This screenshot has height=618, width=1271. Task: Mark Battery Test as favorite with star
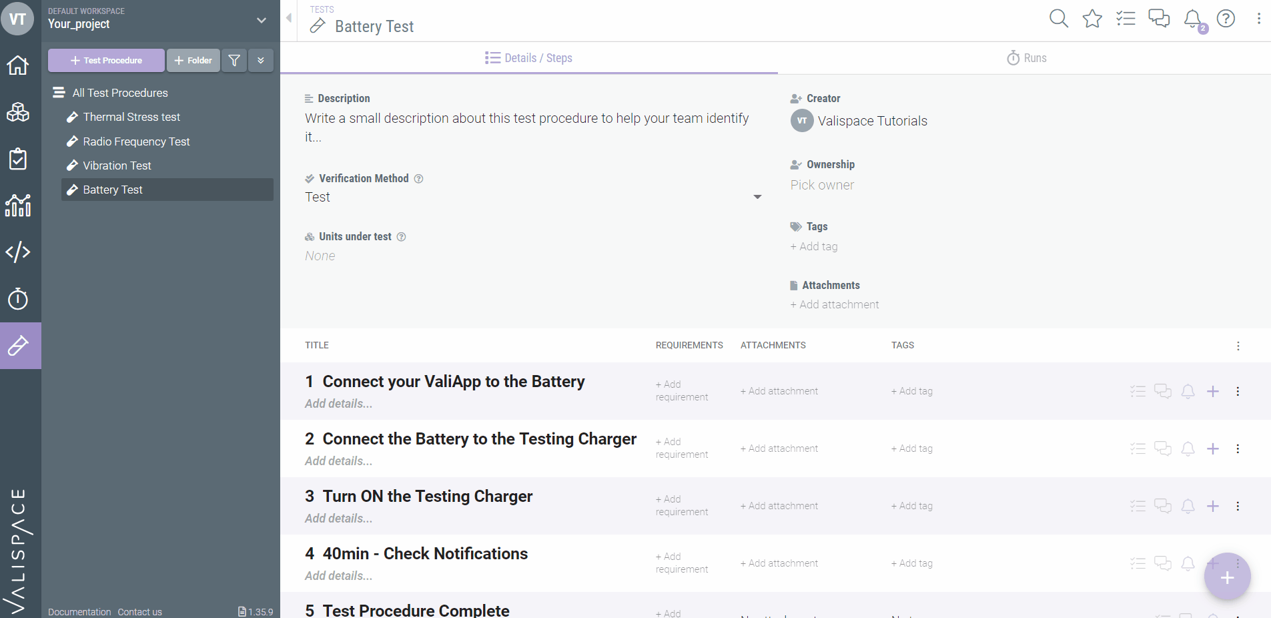tap(1092, 19)
